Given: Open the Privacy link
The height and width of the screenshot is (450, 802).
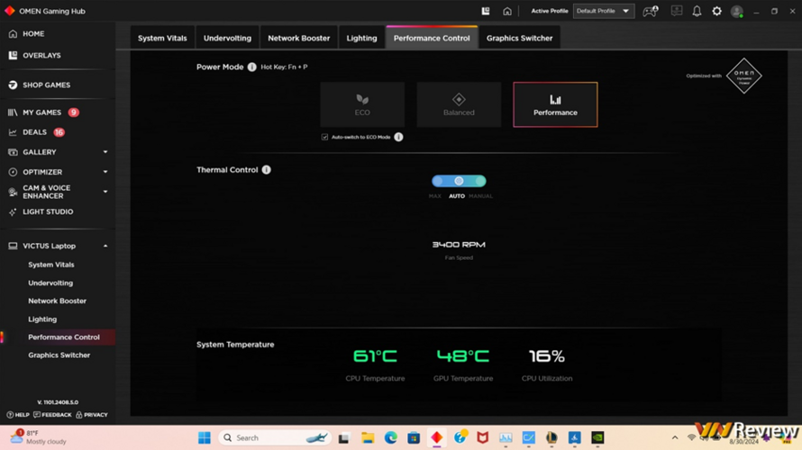Looking at the screenshot, I should click(x=92, y=415).
